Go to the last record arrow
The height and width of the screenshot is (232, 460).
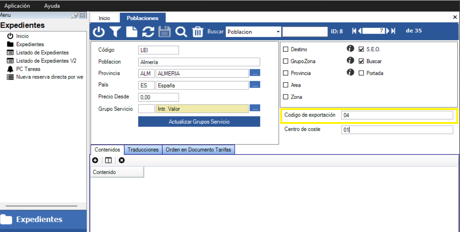(393, 31)
